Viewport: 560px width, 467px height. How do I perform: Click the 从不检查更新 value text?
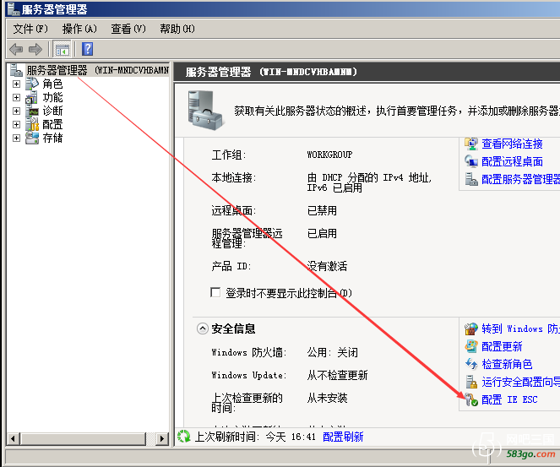point(337,375)
